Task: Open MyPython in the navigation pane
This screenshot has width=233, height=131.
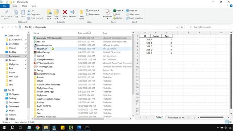Action: (x=14, y=64)
